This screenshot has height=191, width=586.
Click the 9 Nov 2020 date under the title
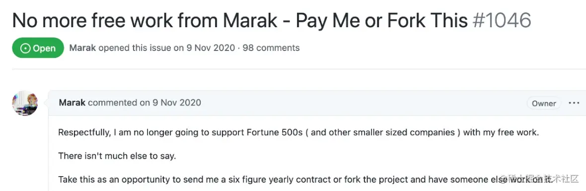tap(211, 48)
